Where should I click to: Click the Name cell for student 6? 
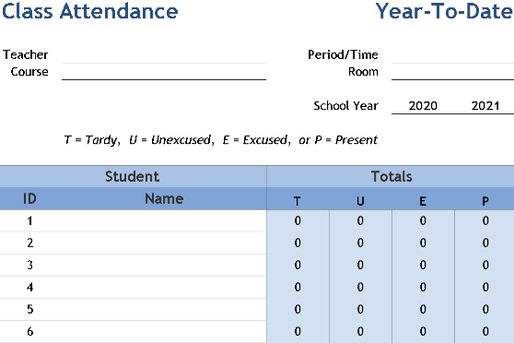point(163,332)
